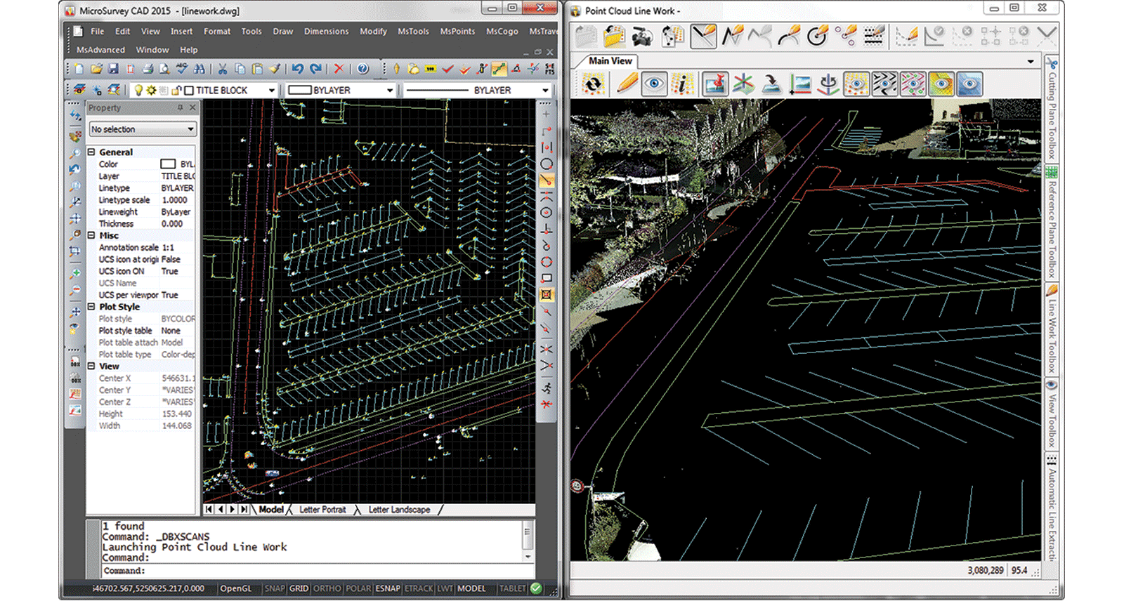The image size is (1124, 601).
Task: Click the command history scrollbar
Action: point(528,541)
